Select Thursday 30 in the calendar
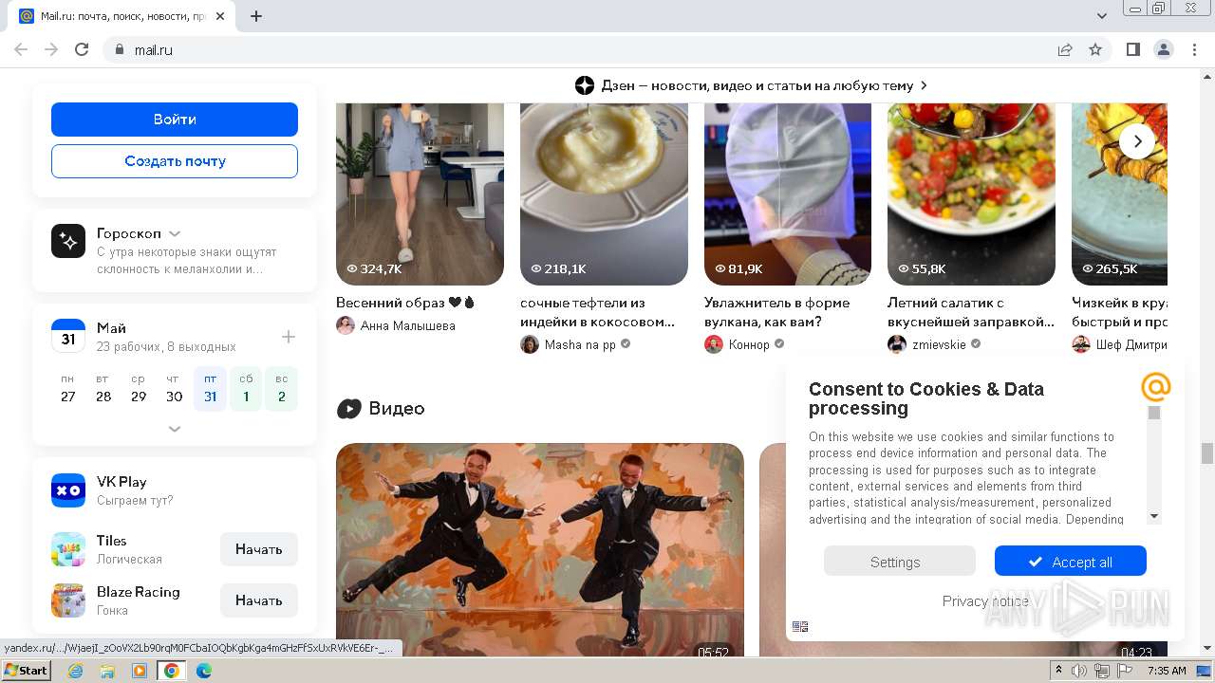Viewport: 1215px width, 683px height. [x=174, y=389]
